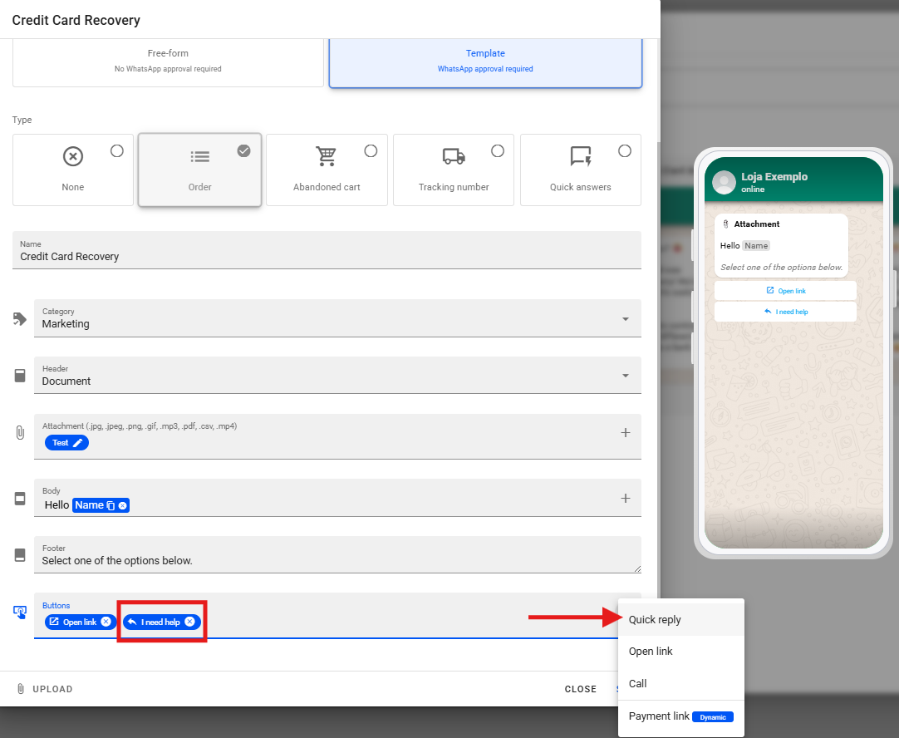Switch to the Free-form message tab
This screenshot has width=899, height=738.
click(168, 61)
